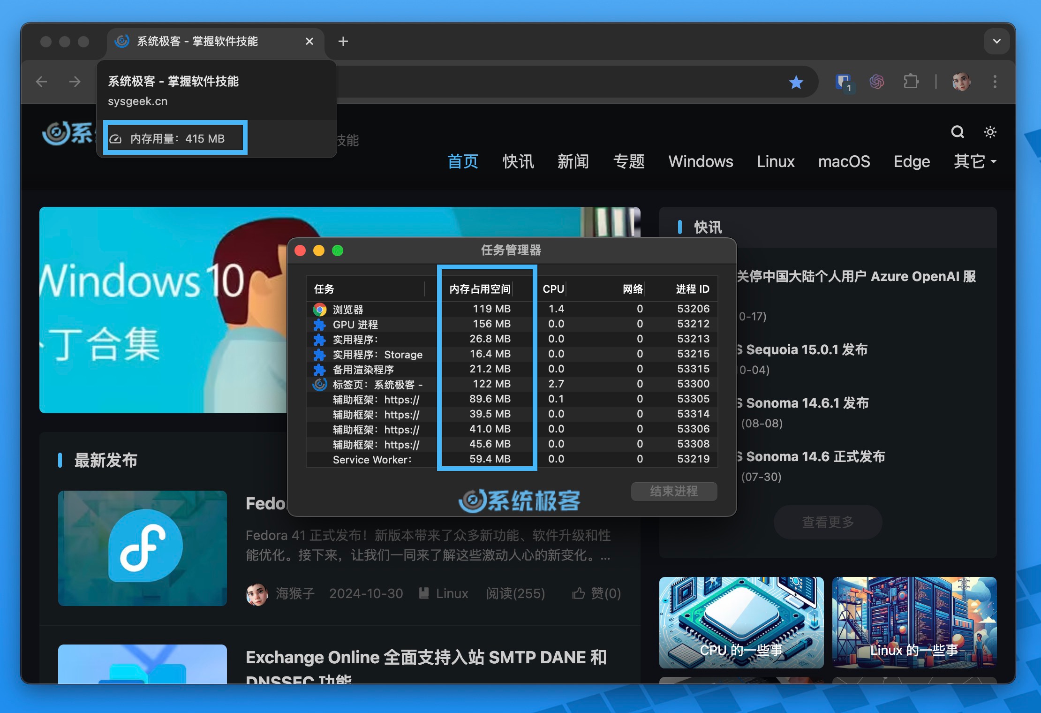
Task: Select the 39.5 MB helper frame row
Action: pyautogui.click(x=512, y=414)
